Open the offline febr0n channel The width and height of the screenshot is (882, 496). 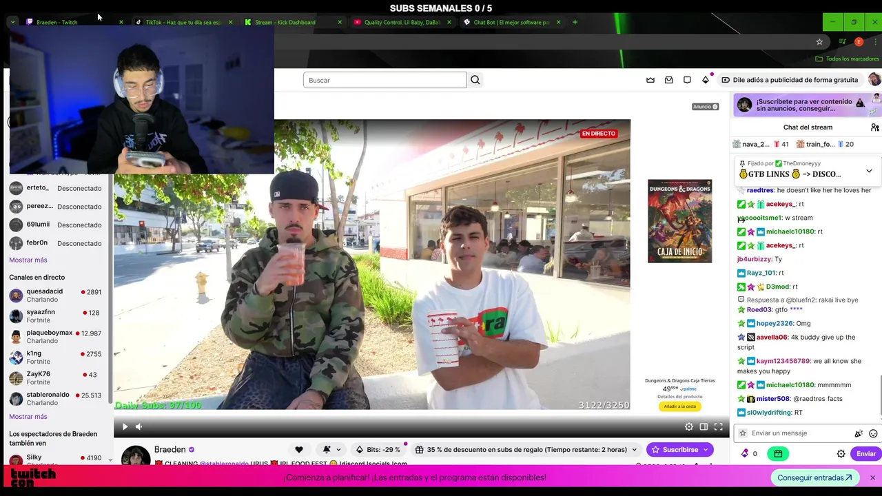(55, 243)
